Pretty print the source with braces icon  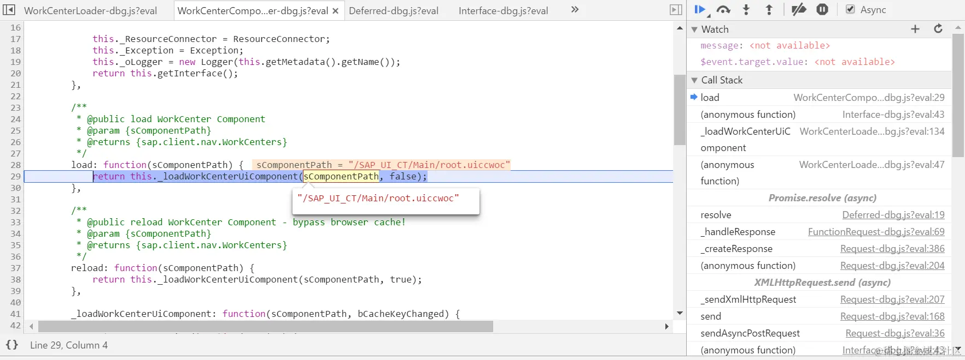(12, 345)
